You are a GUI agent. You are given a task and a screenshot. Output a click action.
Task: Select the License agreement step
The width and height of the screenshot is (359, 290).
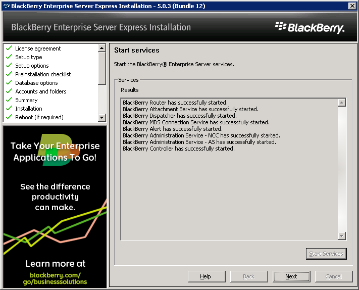point(38,49)
